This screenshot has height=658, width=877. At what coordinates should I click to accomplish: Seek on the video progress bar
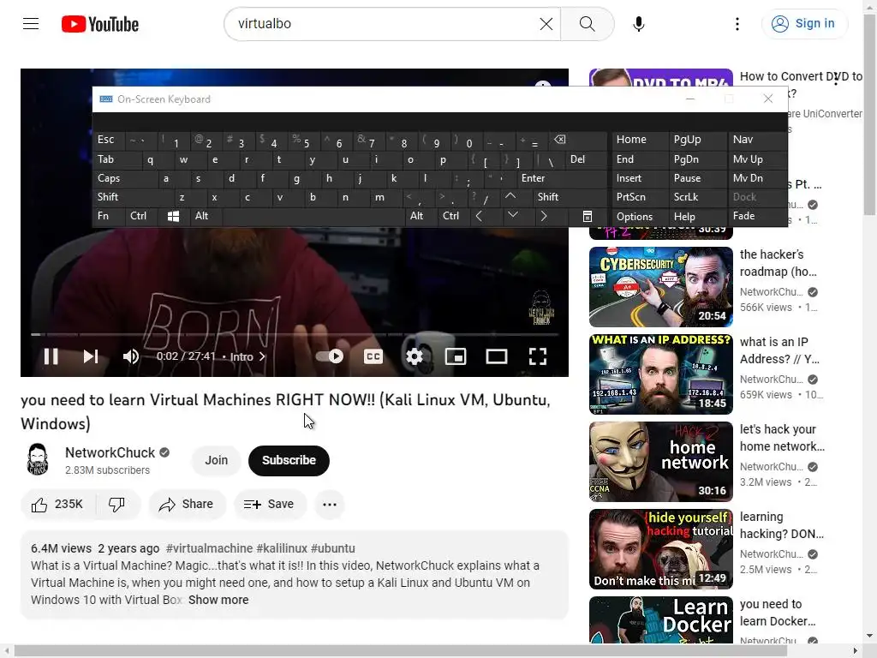pyautogui.click(x=295, y=335)
